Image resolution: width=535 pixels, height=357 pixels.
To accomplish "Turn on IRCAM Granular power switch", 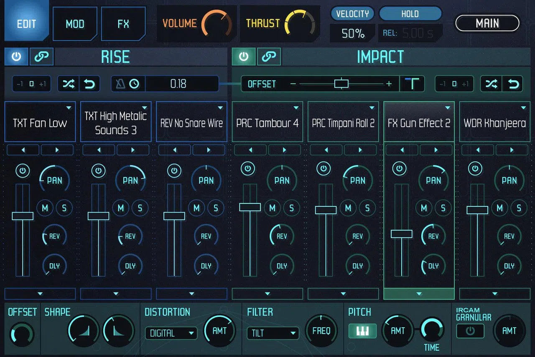I will 470,331.
